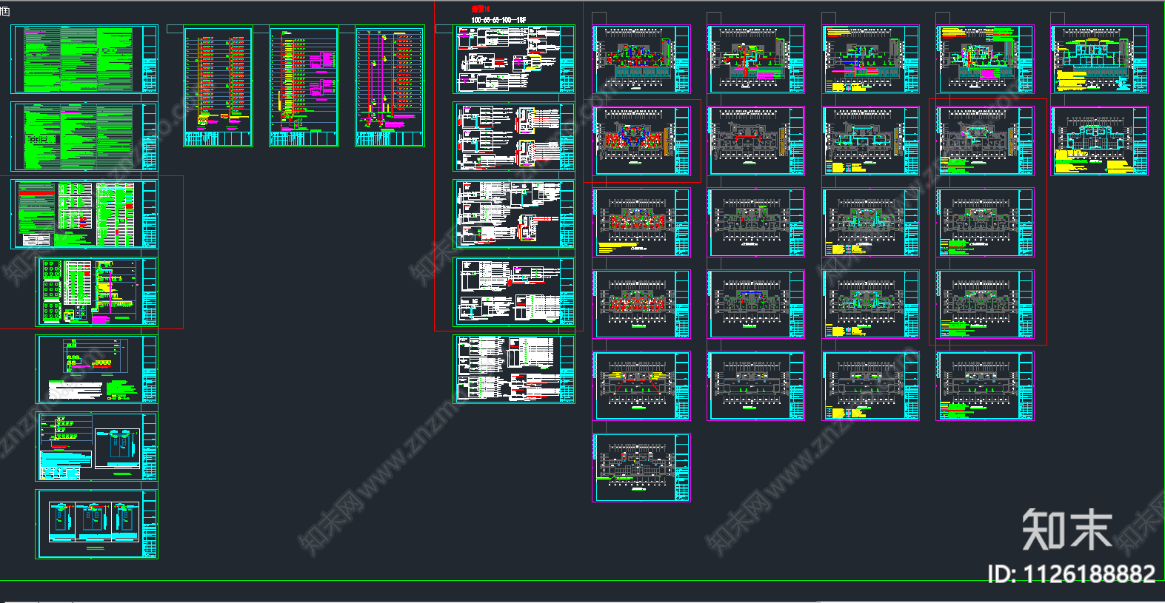Click the second green notes sheet in left column
The image size is (1165, 603).
[84, 137]
